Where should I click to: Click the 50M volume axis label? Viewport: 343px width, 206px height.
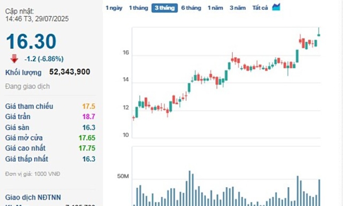(123, 176)
